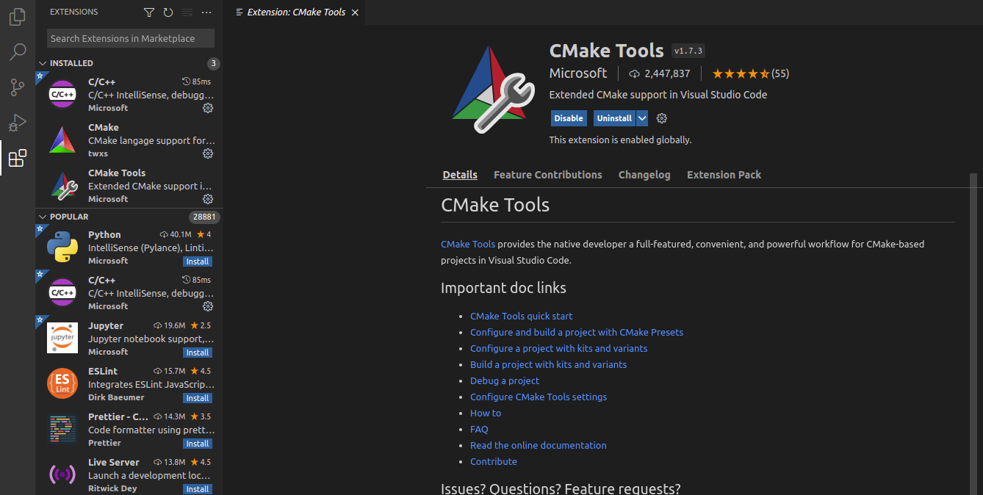The height and width of the screenshot is (495, 983).
Task: Open Build a project with kits link
Action: pyautogui.click(x=548, y=364)
